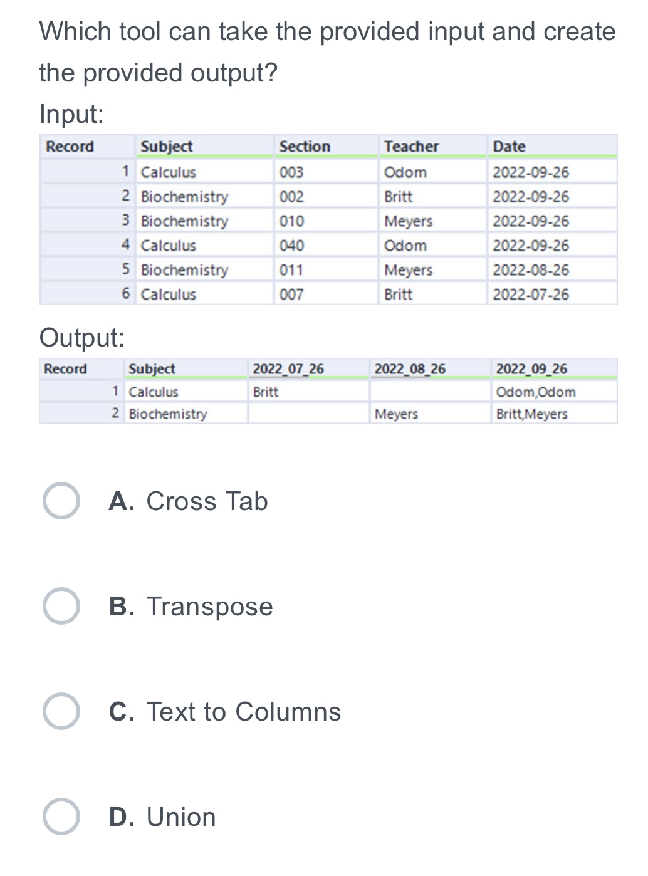Screen dimensions: 648x876
Task: Click the Cross Tab answer label
Action: 188,501
